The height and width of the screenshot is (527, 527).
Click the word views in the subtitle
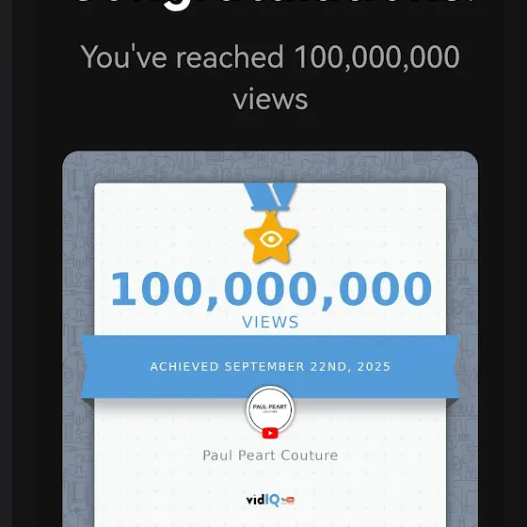point(270,100)
